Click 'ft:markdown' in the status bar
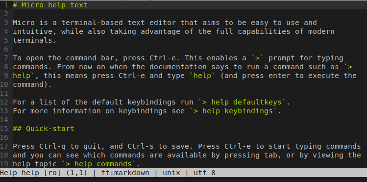The height and width of the screenshot is (182, 367). (125, 173)
